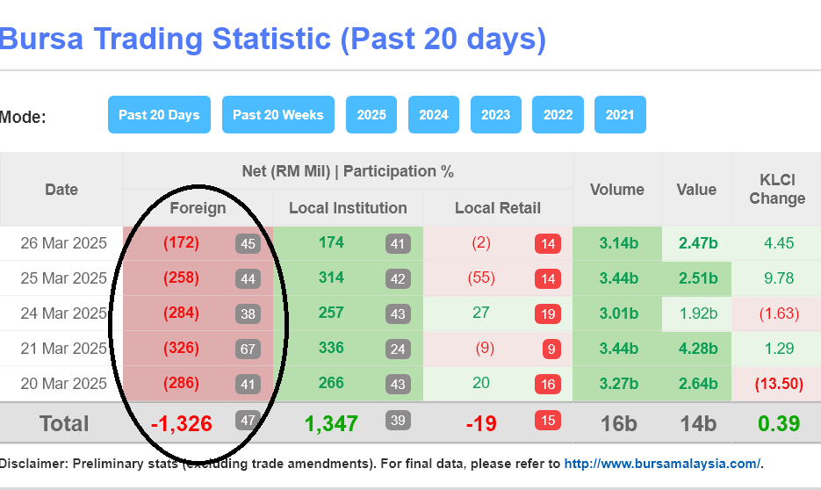Click local institution net value 266
Viewport: 821px width, 490px height.
[x=331, y=383]
